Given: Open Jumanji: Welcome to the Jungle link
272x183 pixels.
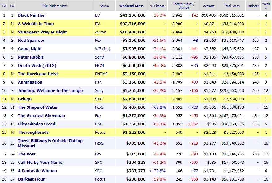Looking at the screenshot, I should coord(50,91).
